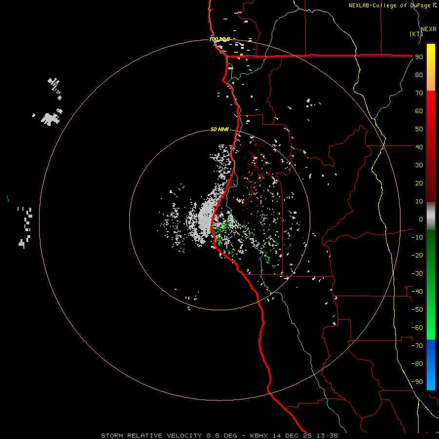The height and width of the screenshot is (439, 439).
Task: Select the -80 value on velocity scale
Action: pyautogui.click(x=417, y=364)
